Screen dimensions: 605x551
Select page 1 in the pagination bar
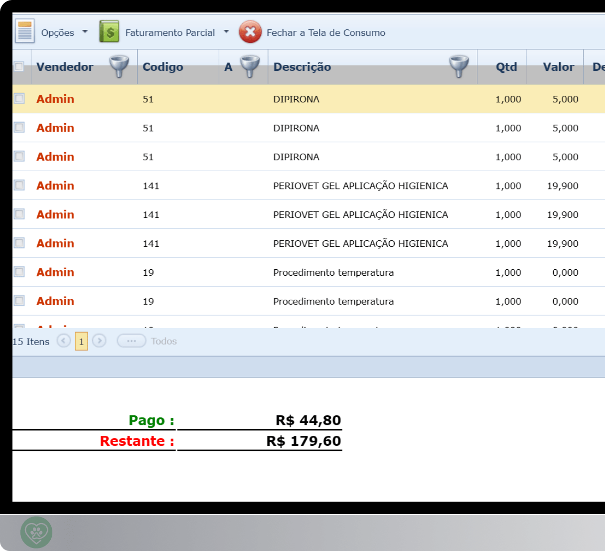(x=81, y=341)
